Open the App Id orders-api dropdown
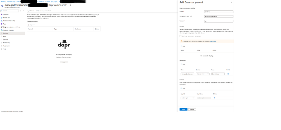The width and height of the screenshot is (281, 130). (x=188, y=98)
